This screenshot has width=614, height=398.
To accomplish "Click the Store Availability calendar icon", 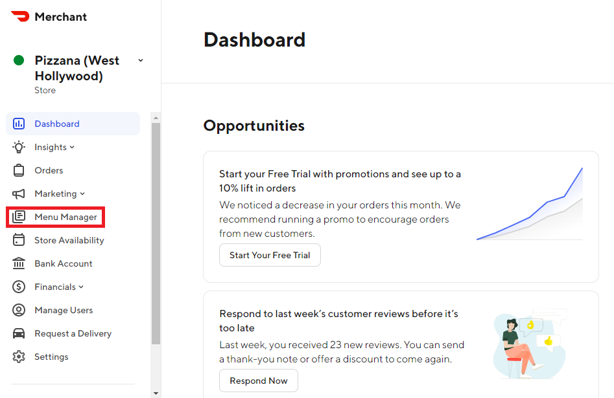I will pos(19,239).
